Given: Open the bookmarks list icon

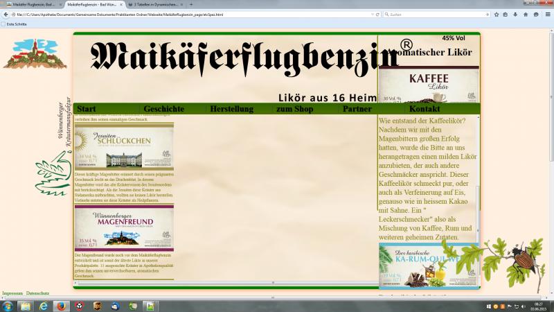Looking at the screenshot, I should (506, 14).
